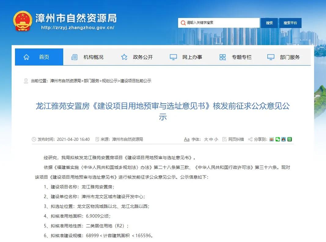The width and height of the screenshot is (326, 242).
Task: Click the national emblem logo of the bureau
Action: tap(22, 20)
